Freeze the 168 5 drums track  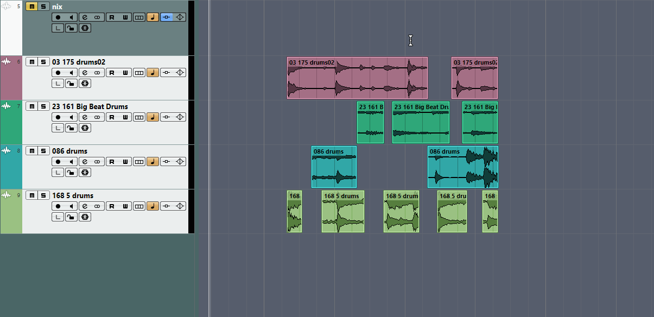[x=85, y=217]
